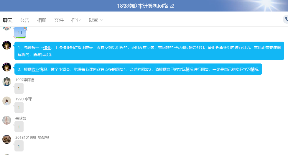This screenshot has width=288, height=155.
Task: Click the username 2018101998 杨柳柳
Action: coord(32,138)
